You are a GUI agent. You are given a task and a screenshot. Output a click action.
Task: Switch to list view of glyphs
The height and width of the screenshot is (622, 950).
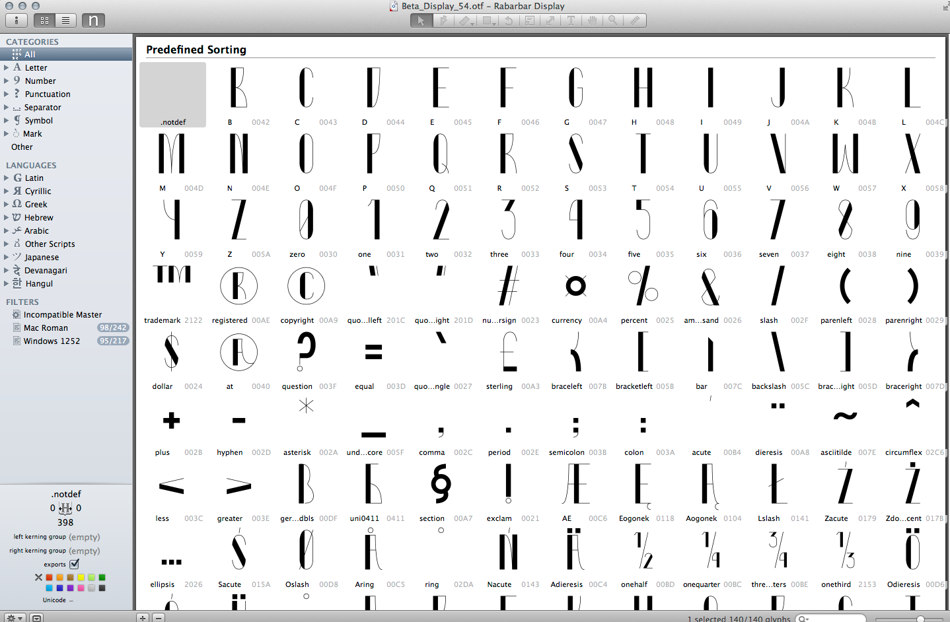point(65,20)
